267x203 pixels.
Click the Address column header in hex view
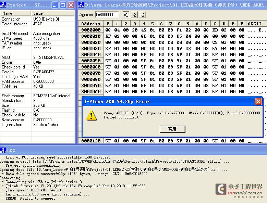[x=91, y=24]
